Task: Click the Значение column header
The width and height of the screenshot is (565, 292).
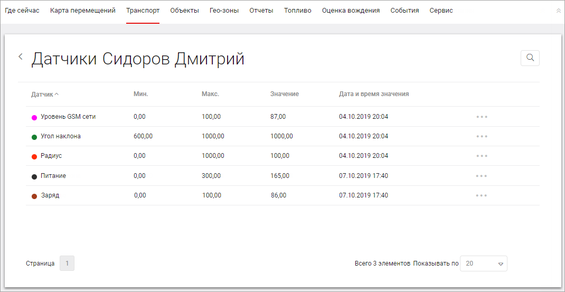Action: point(285,94)
